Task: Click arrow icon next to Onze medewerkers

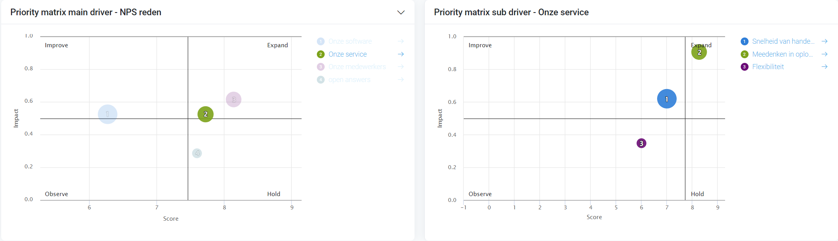Action: click(401, 67)
